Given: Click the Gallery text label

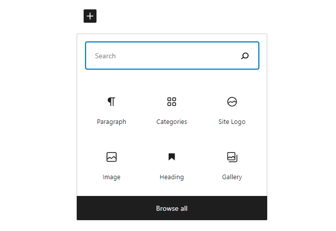Looking at the screenshot, I should pyautogui.click(x=232, y=177).
